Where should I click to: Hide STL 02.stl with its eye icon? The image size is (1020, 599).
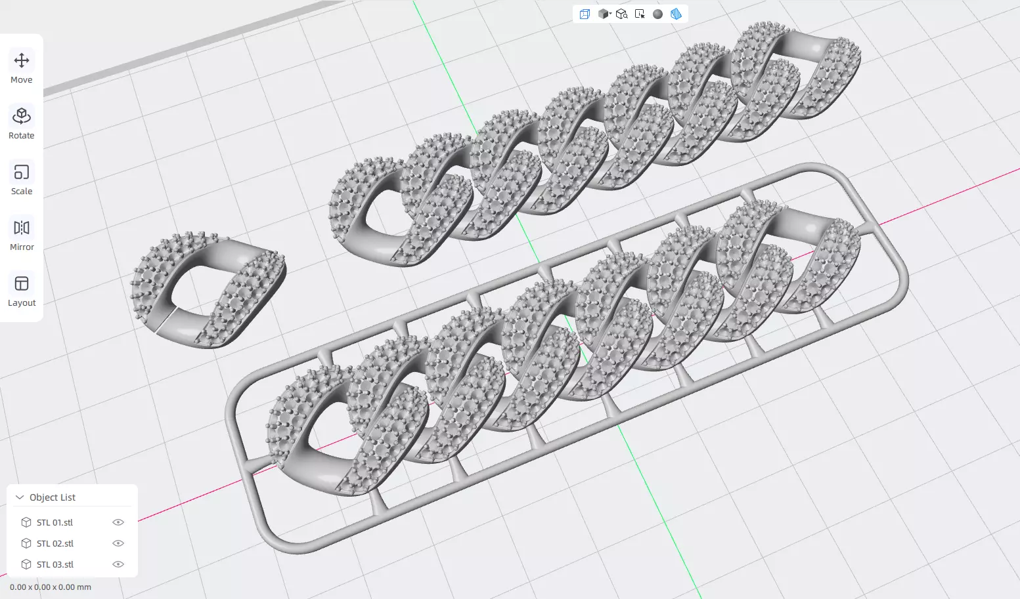(x=118, y=543)
